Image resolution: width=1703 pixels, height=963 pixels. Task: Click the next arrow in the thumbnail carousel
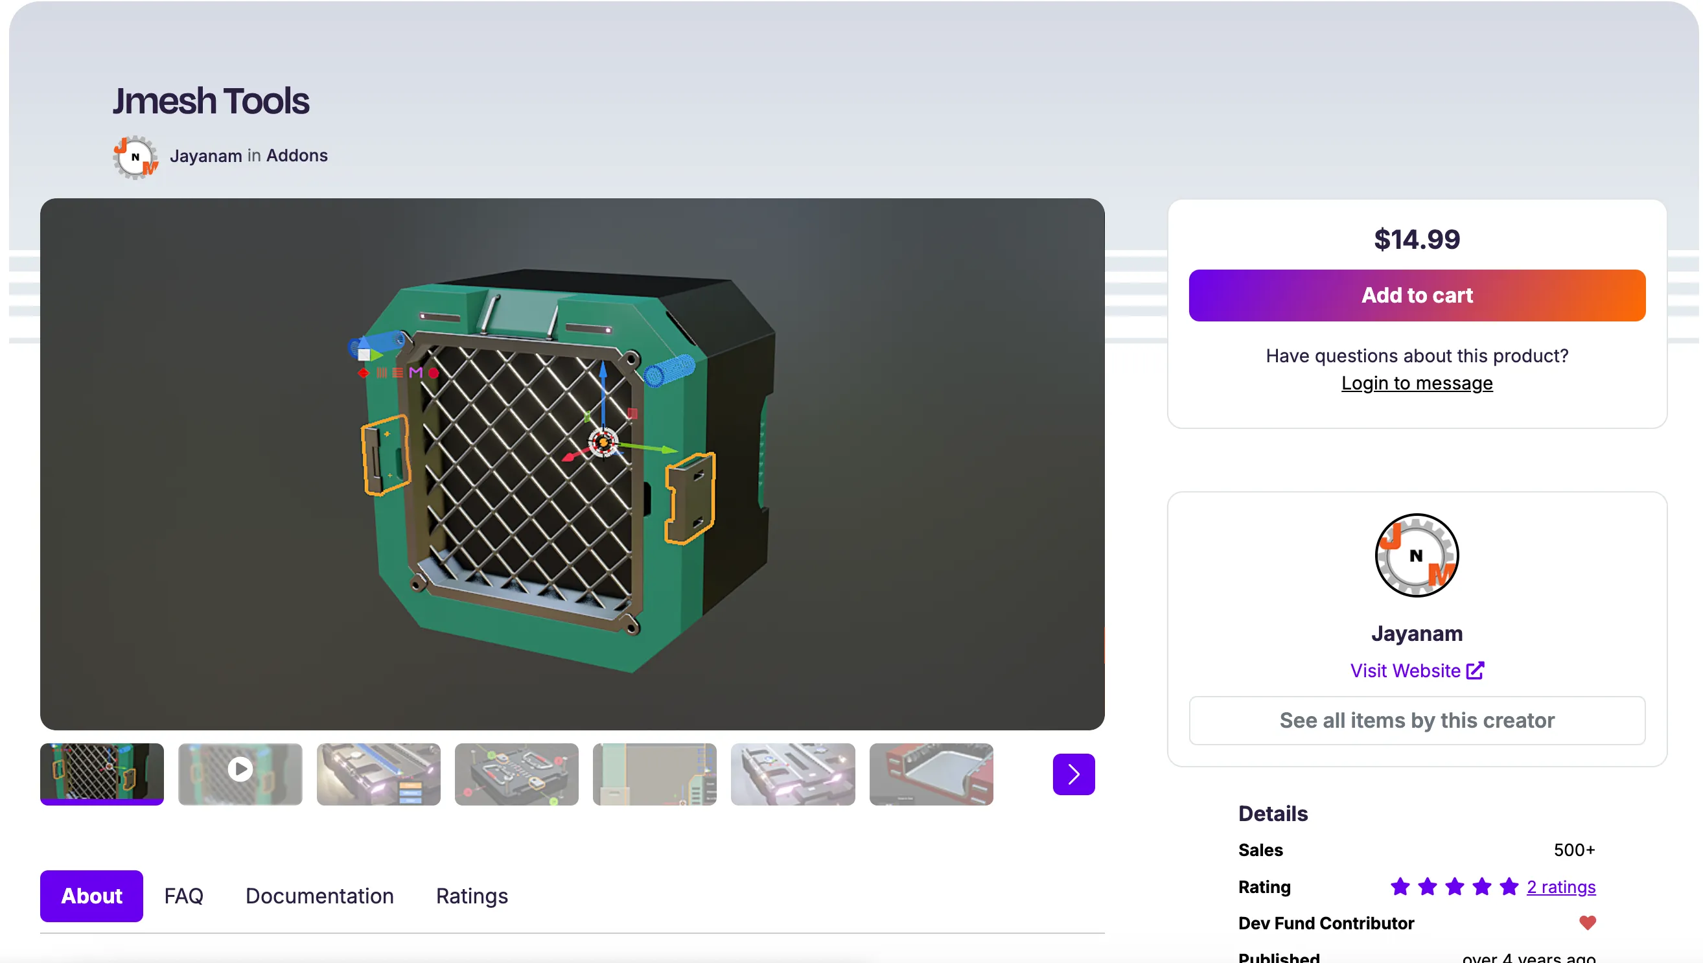point(1072,774)
